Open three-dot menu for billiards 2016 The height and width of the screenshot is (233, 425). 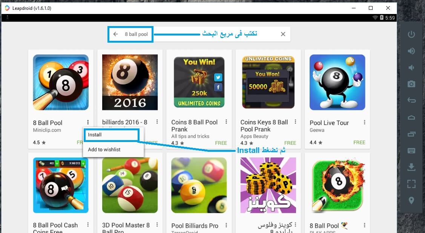[157, 122]
